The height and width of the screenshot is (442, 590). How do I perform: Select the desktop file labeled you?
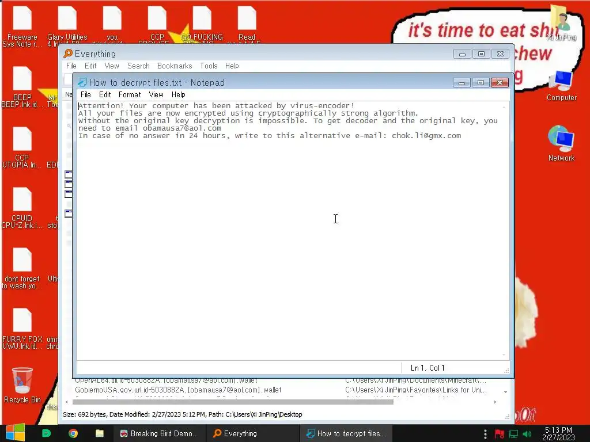click(112, 24)
